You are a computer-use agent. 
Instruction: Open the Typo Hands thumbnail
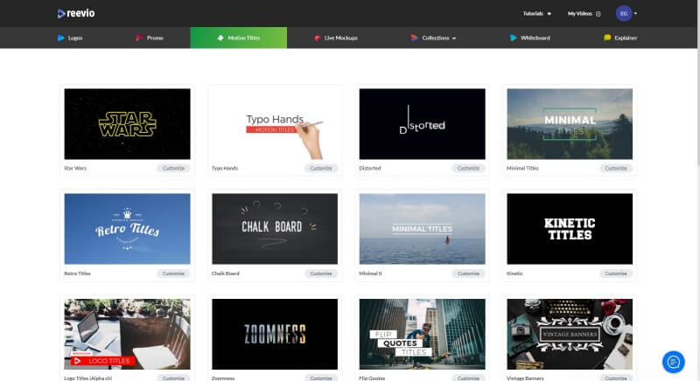(x=275, y=124)
